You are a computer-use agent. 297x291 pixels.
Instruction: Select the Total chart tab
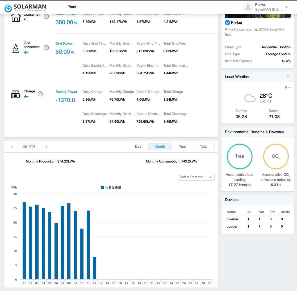tap(204, 147)
